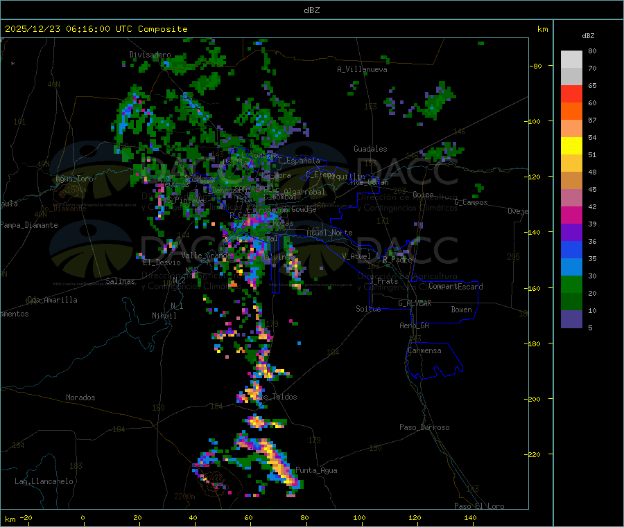Viewport: 624px width, 527px height.
Task: Click the km unit label at top right
Action: (x=542, y=29)
